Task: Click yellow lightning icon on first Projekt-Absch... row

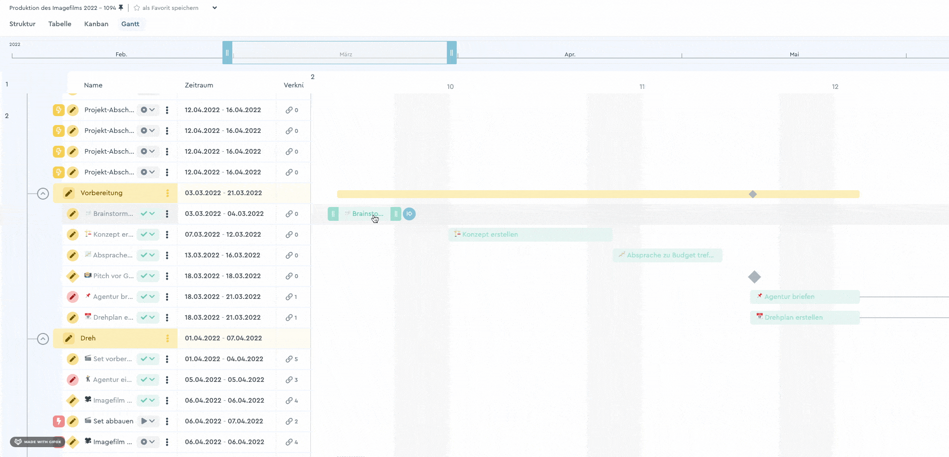Action: (x=59, y=110)
